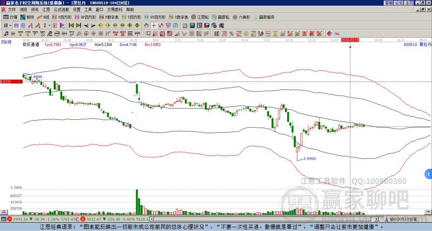432x231 pixels.
Task: Click the 9222.47 Shenzhen index status value
Action: click(x=94, y=219)
